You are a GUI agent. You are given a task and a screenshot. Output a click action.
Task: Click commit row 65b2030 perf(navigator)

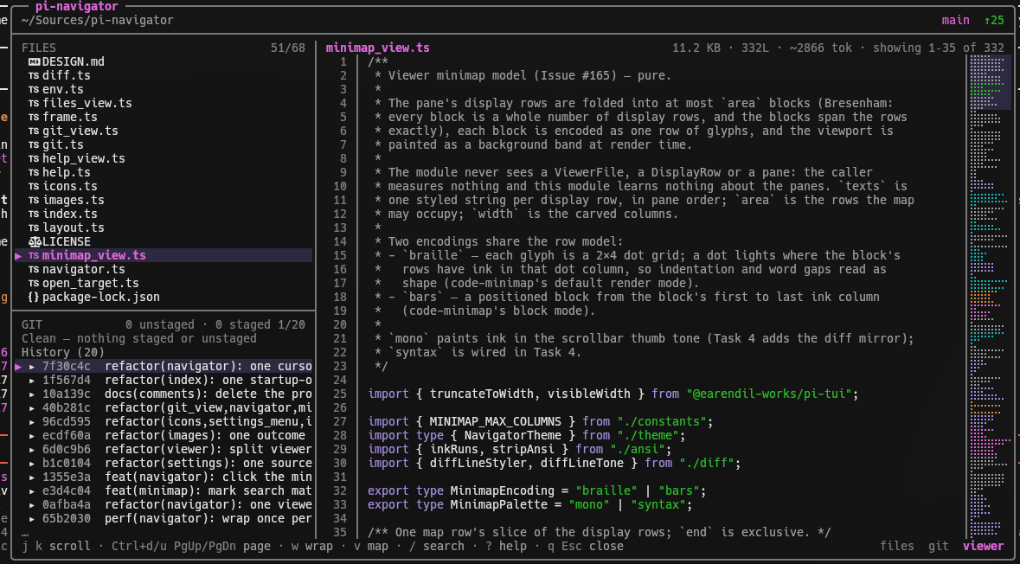(164, 519)
